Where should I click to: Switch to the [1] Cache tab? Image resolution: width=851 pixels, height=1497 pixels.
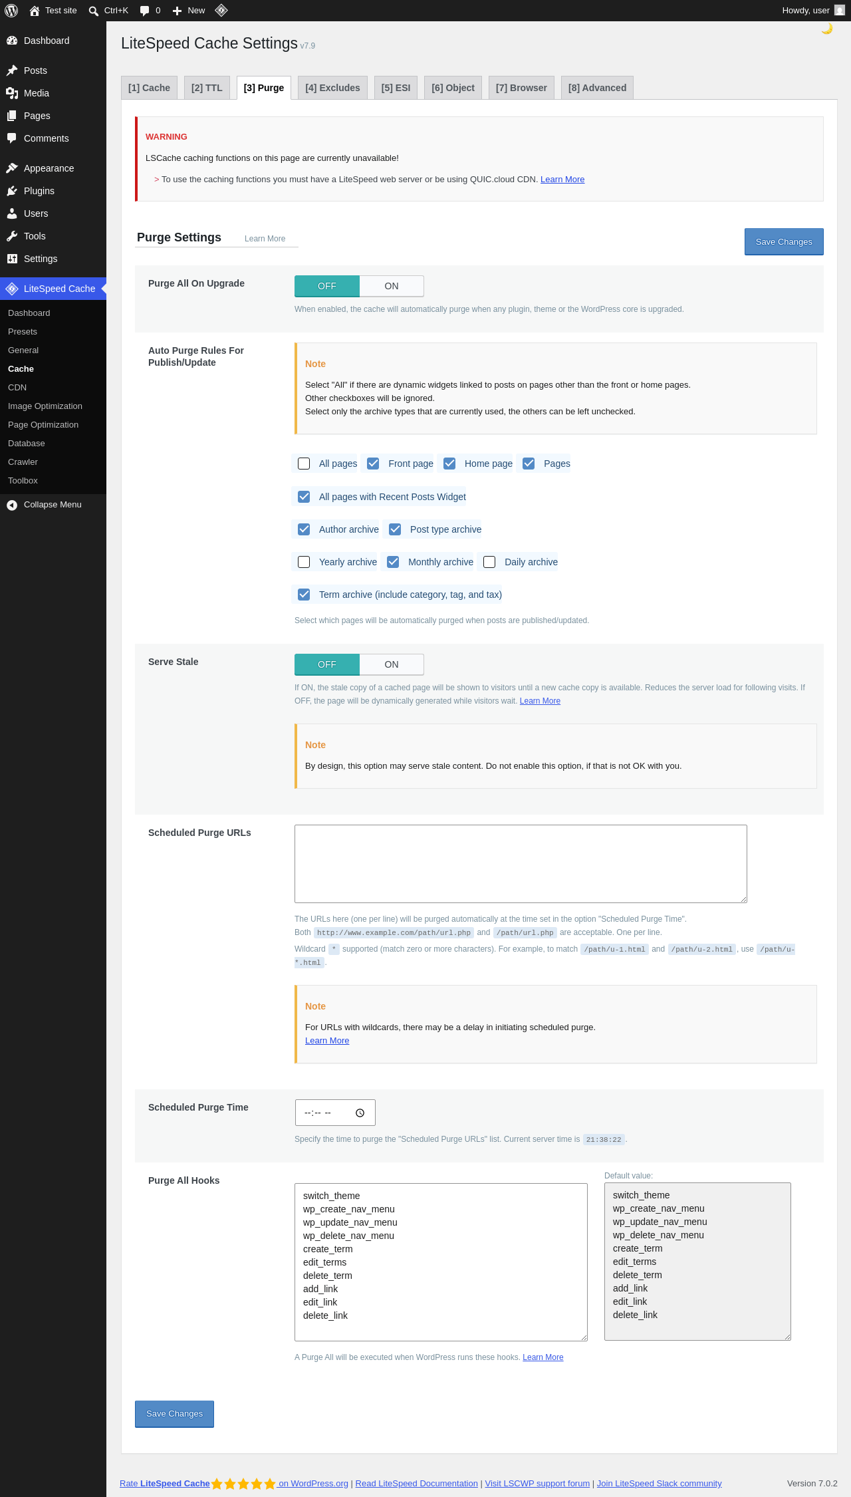[149, 88]
